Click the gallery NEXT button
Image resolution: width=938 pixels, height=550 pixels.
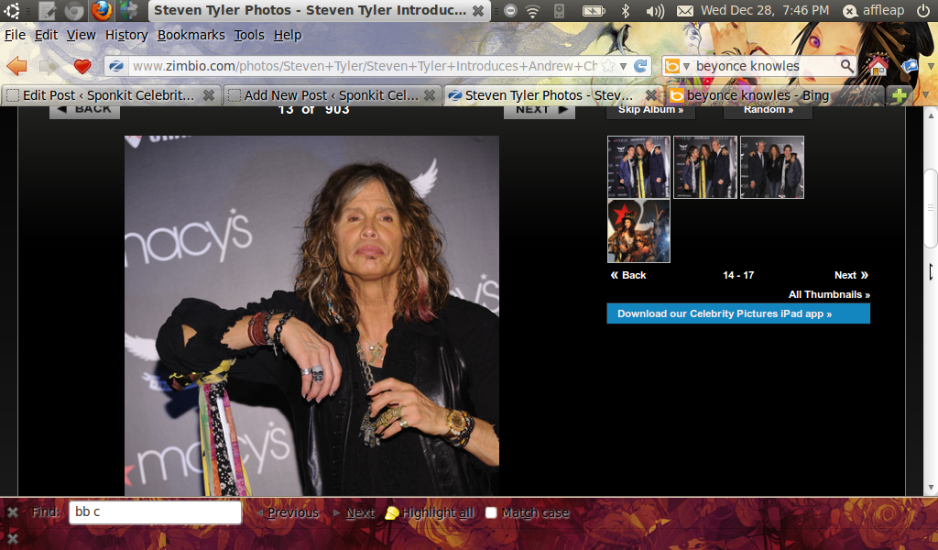[539, 111]
